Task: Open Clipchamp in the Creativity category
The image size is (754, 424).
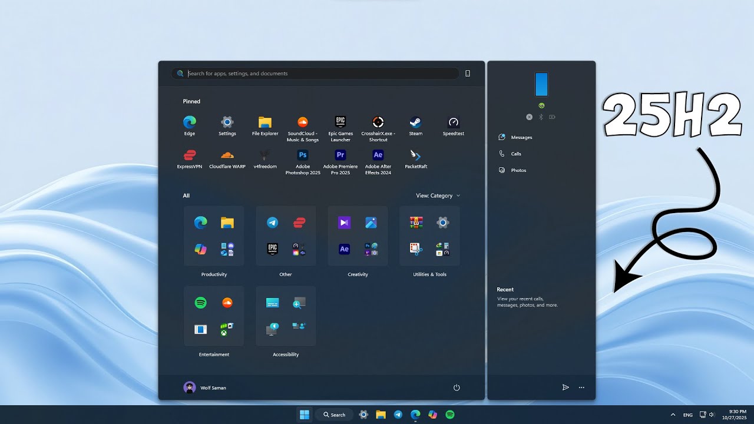Action: click(345, 223)
